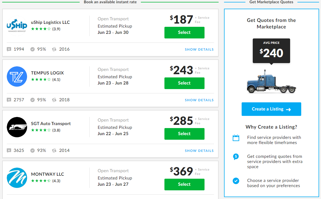Viewport: 321px width, 199px height.
Task: Show details for Tempus Logix listing
Action: [199, 100]
